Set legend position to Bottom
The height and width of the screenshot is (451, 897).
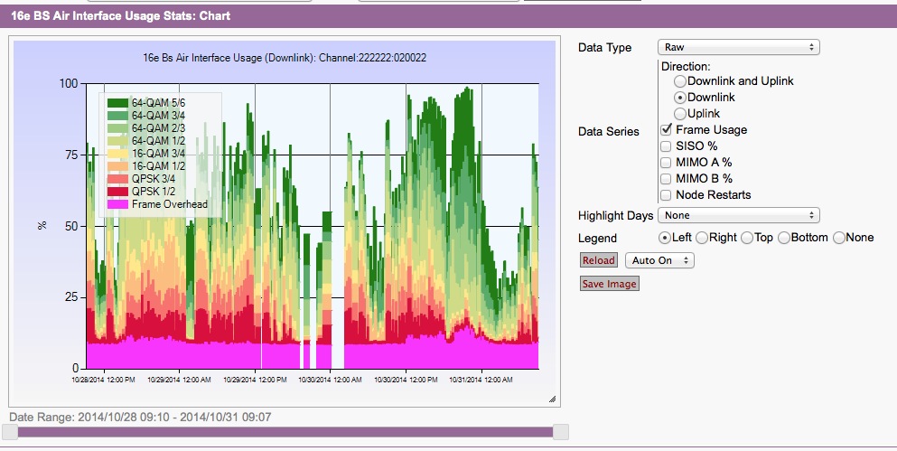784,238
